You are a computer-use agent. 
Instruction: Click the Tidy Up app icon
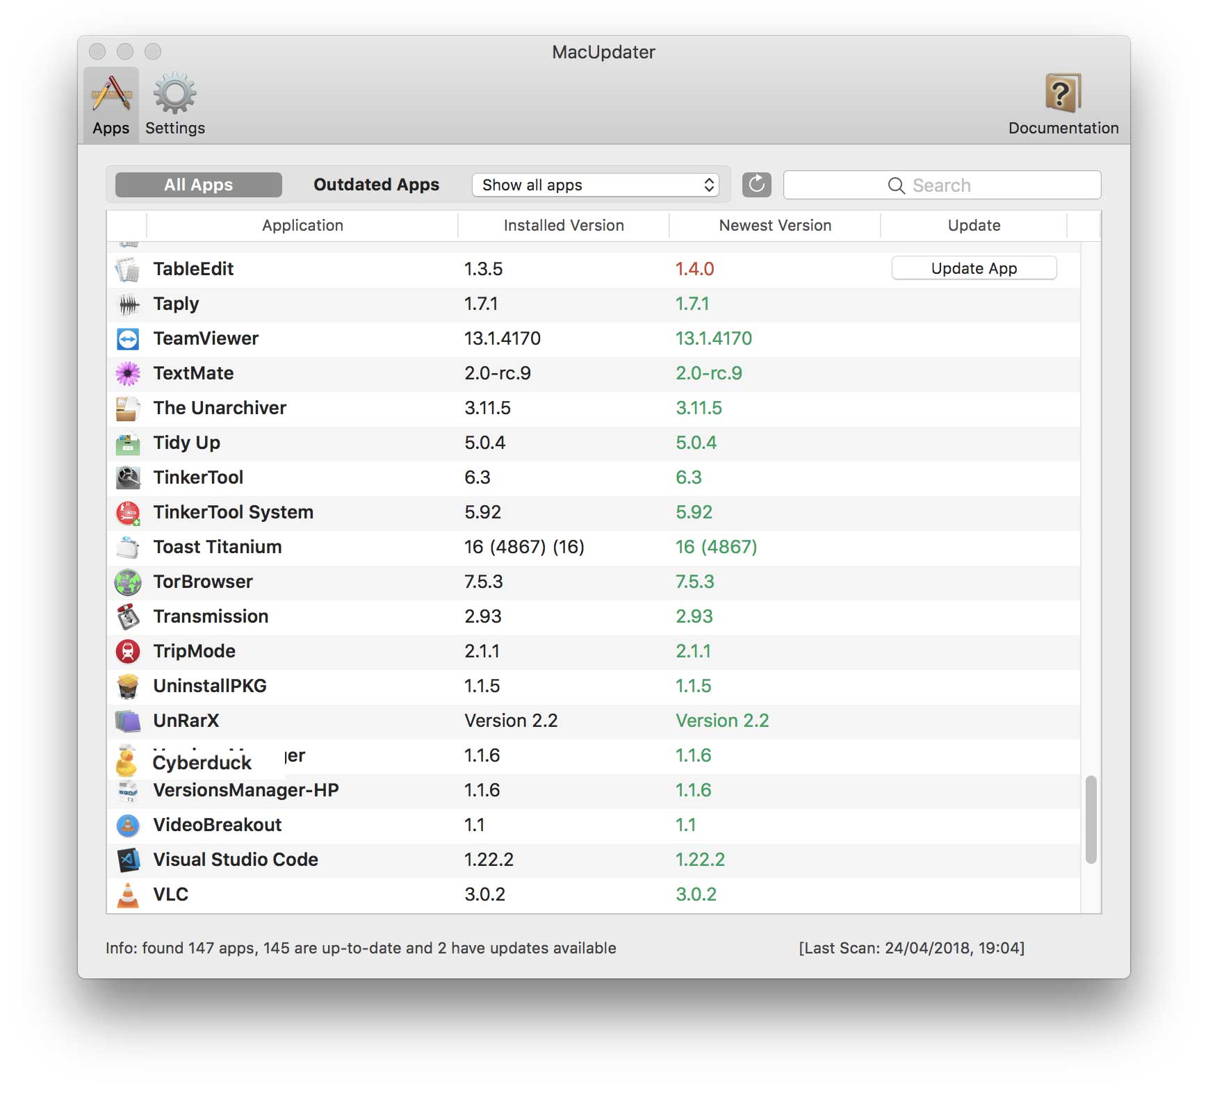point(128,443)
